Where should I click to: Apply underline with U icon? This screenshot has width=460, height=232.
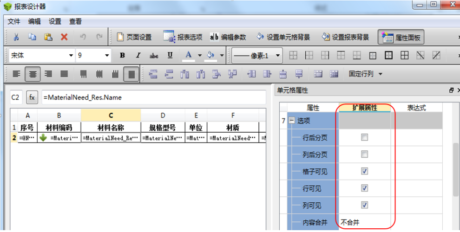point(170,55)
